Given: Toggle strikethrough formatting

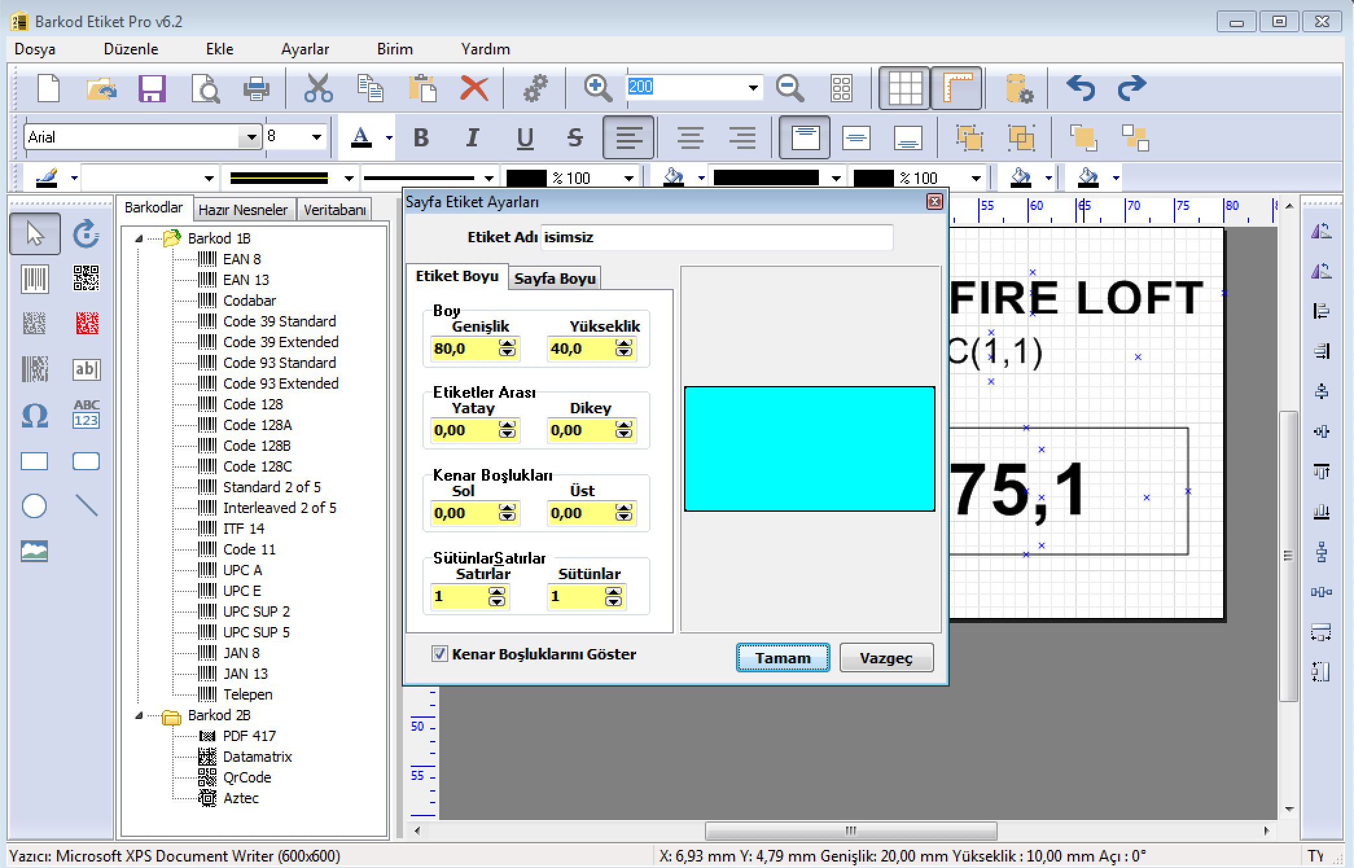Looking at the screenshot, I should 575,137.
